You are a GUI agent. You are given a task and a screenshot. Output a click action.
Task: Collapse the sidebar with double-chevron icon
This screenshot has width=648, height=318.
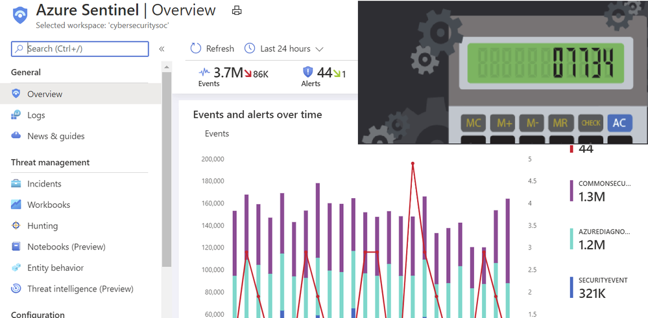[x=162, y=49]
